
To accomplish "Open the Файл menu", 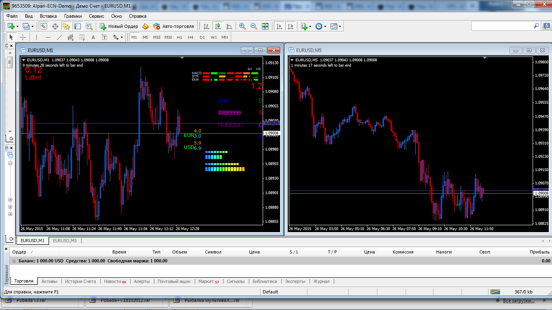I will coord(12,16).
